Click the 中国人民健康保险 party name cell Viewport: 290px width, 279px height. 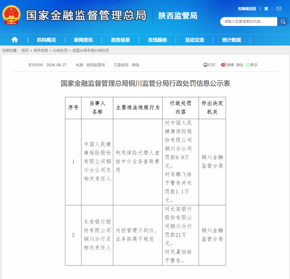point(97,162)
